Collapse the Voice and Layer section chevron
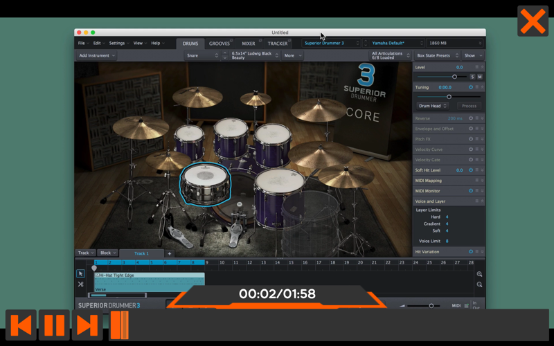Viewport: 554px width, 346px height. 482,201
